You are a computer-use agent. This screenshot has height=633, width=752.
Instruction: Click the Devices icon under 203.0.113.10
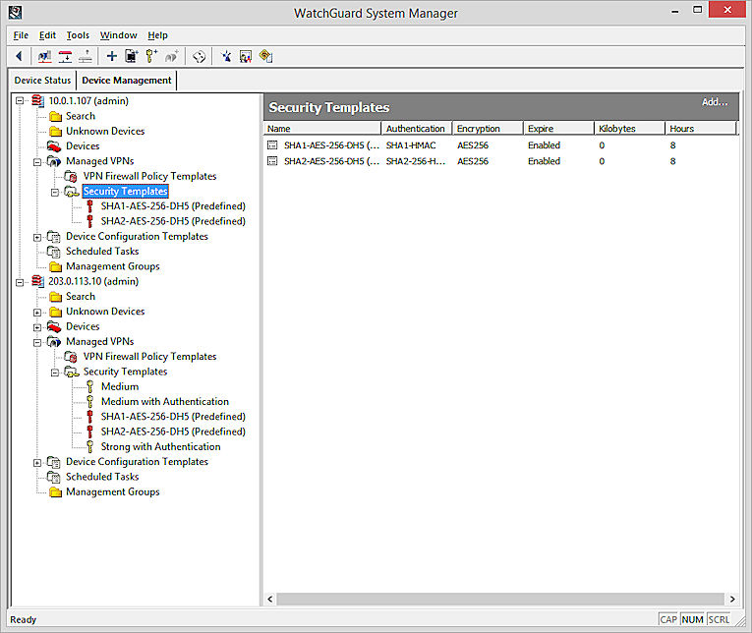[x=55, y=326]
